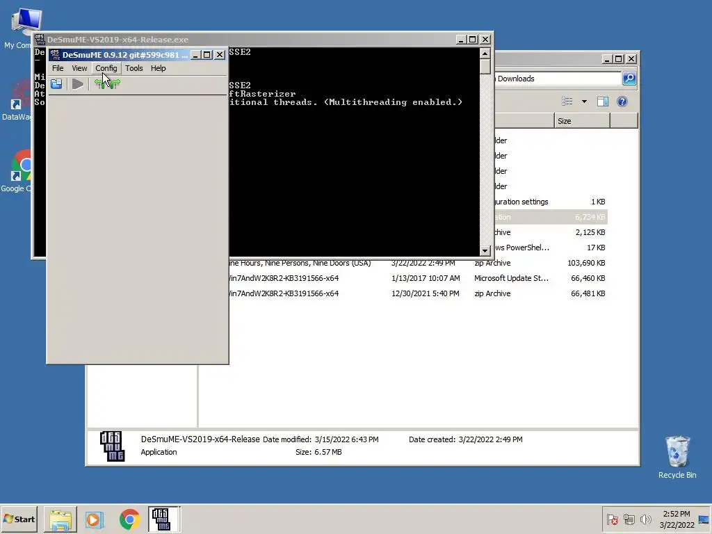Click the network tray icon
Image resolution: width=712 pixels, height=534 pixels.
[629, 519]
